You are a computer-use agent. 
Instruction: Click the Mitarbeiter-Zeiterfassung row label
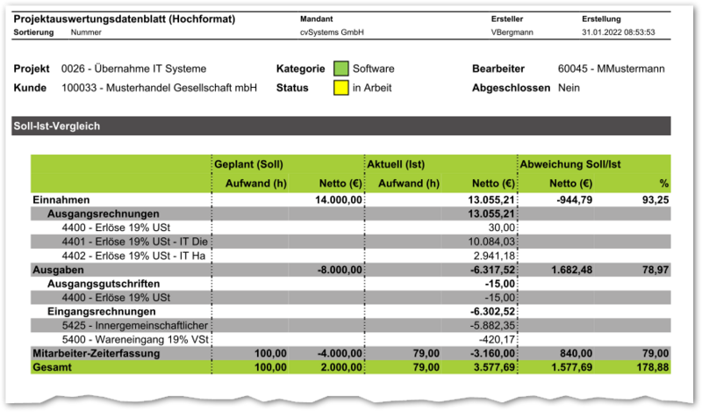point(97,353)
